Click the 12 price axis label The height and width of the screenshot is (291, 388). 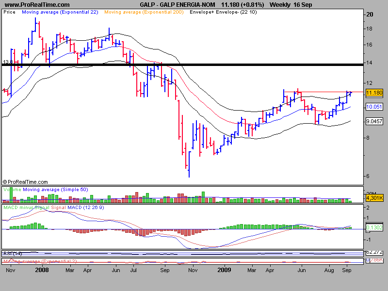point(369,83)
